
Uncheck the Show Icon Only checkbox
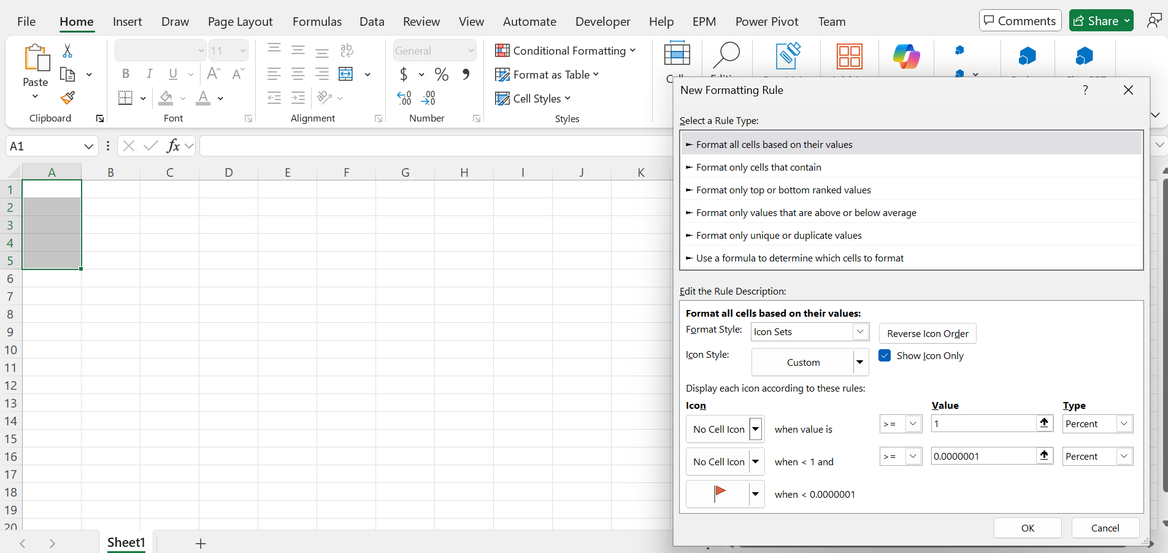click(x=885, y=355)
